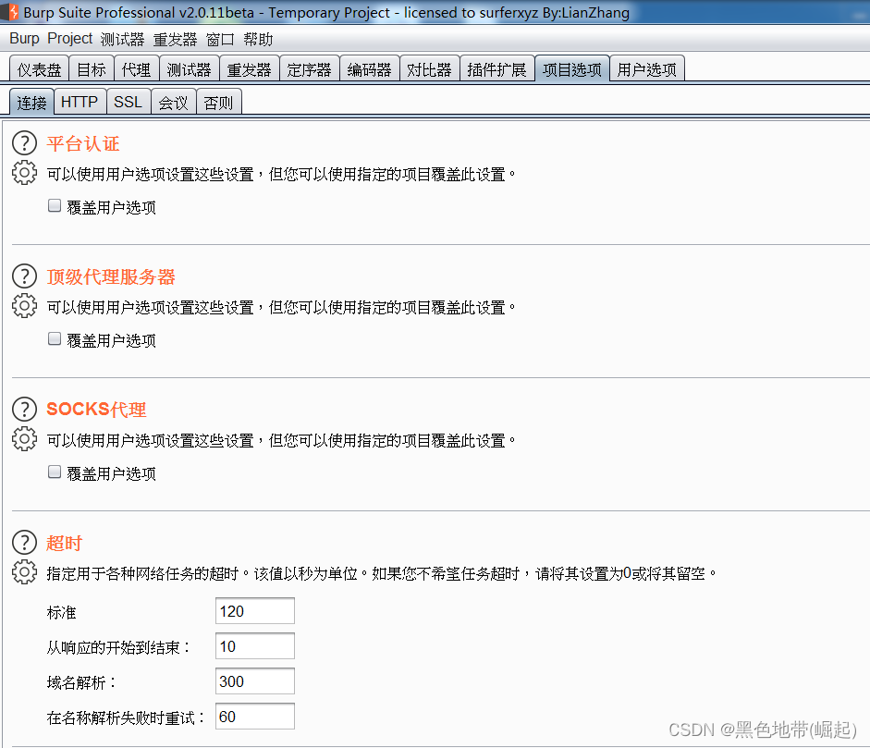Open help for 顶级代理服务器 section
This screenshot has height=748, width=870.
coord(24,276)
